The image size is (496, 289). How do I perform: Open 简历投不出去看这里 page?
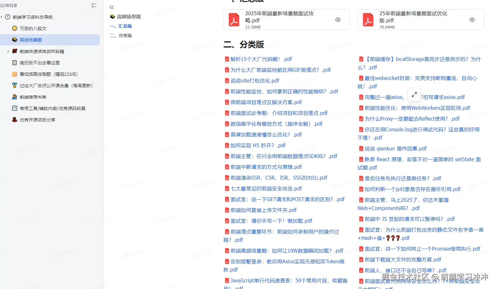coord(40,62)
